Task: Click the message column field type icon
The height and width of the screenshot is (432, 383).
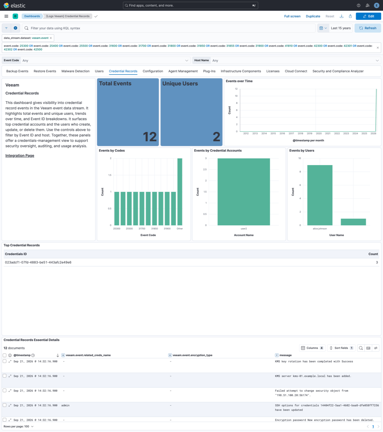Action: pos(277,355)
